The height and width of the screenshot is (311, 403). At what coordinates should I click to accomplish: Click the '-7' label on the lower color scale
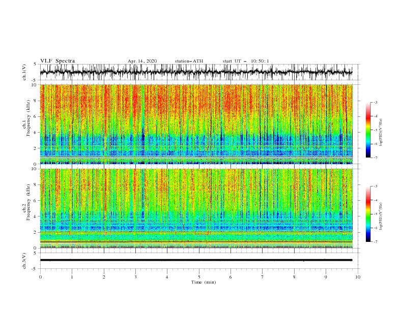pos(375,242)
